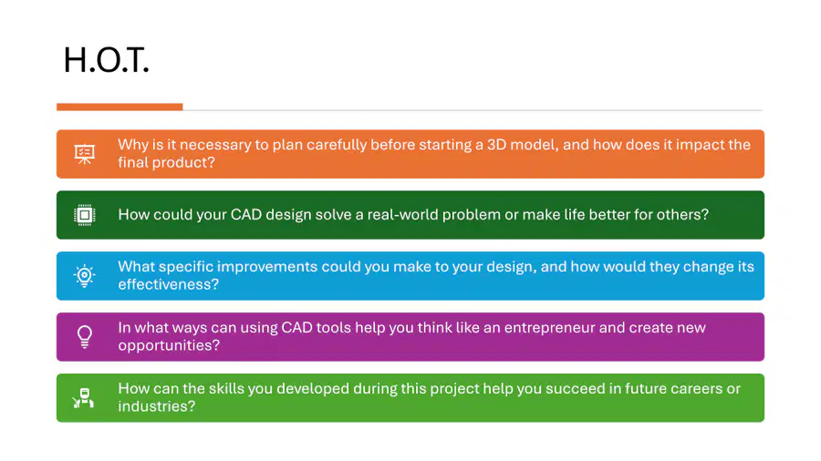Click the word 'opportunities?' in purple bar

(169, 345)
